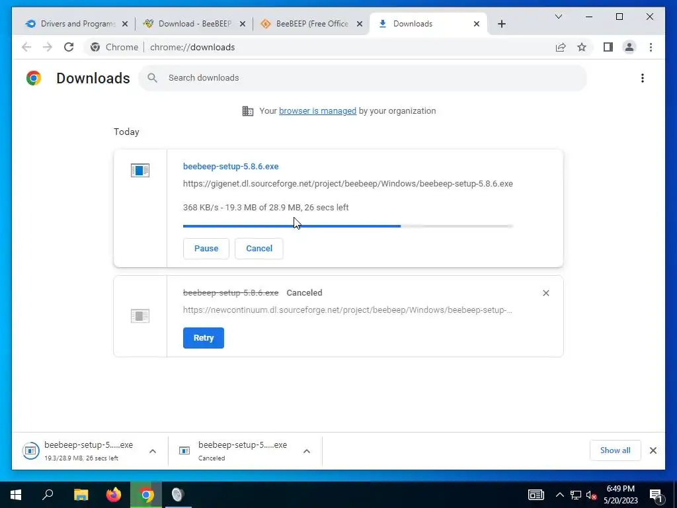This screenshot has height=508, width=677.
Task: Close the download shelf
Action: [653, 450]
